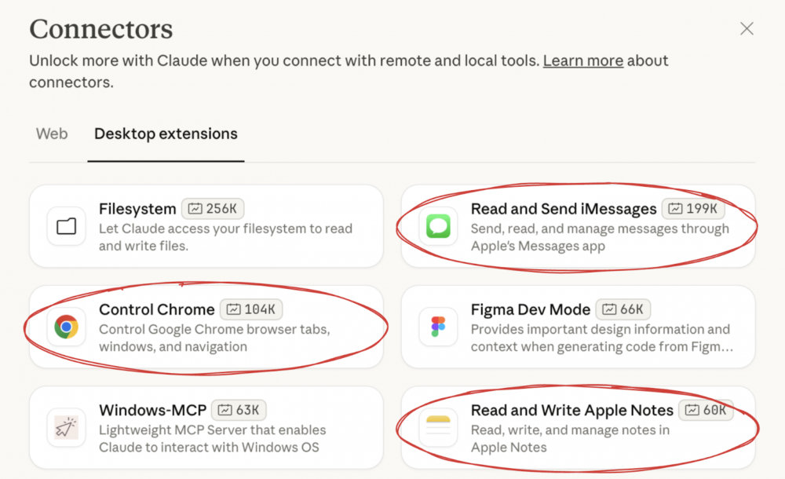The width and height of the screenshot is (785, 479).
Task: Click the 104K badge next to Control Chrome
Action: pyautogui.click(x=252, y=309)
